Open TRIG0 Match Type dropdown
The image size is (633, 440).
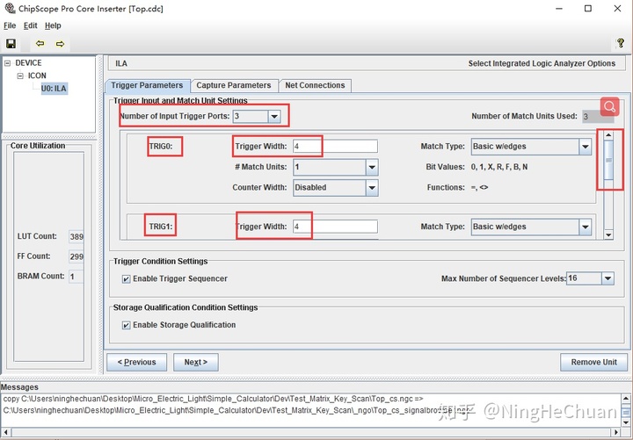click(x=585, y=147)
